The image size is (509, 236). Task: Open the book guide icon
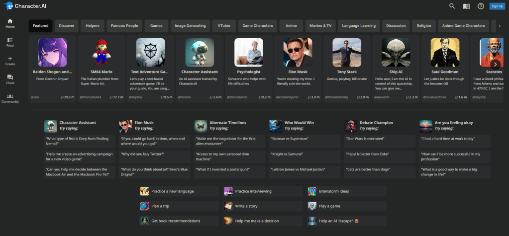pyautogui.click(x=466, y=6)
